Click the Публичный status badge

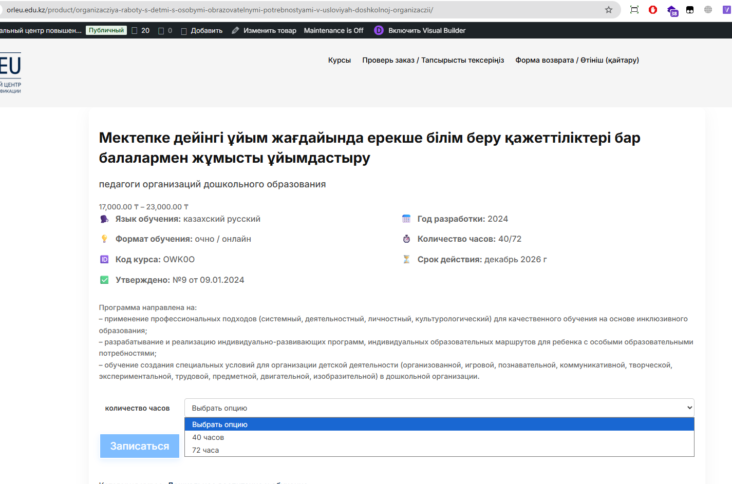pos(106,30)
